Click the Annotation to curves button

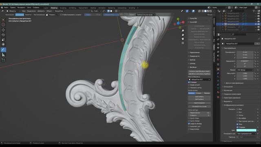coord(199,107)
